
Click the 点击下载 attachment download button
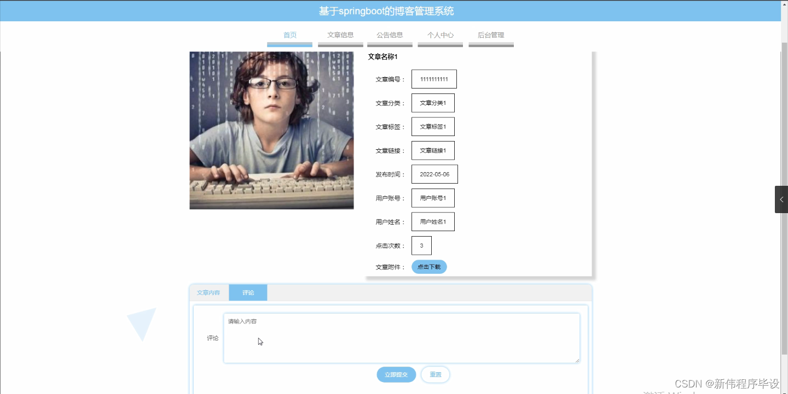pyautogui.click(x=429, y=267)
